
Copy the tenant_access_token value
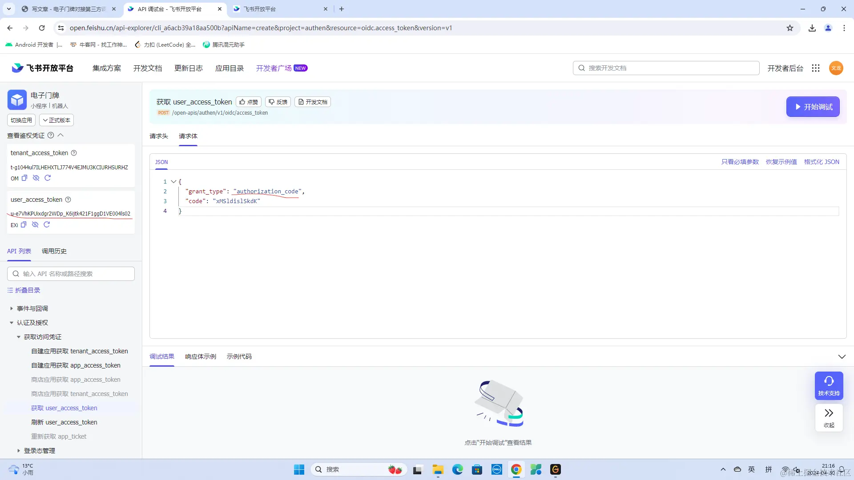pyautogui.click(x=24, y=178)
